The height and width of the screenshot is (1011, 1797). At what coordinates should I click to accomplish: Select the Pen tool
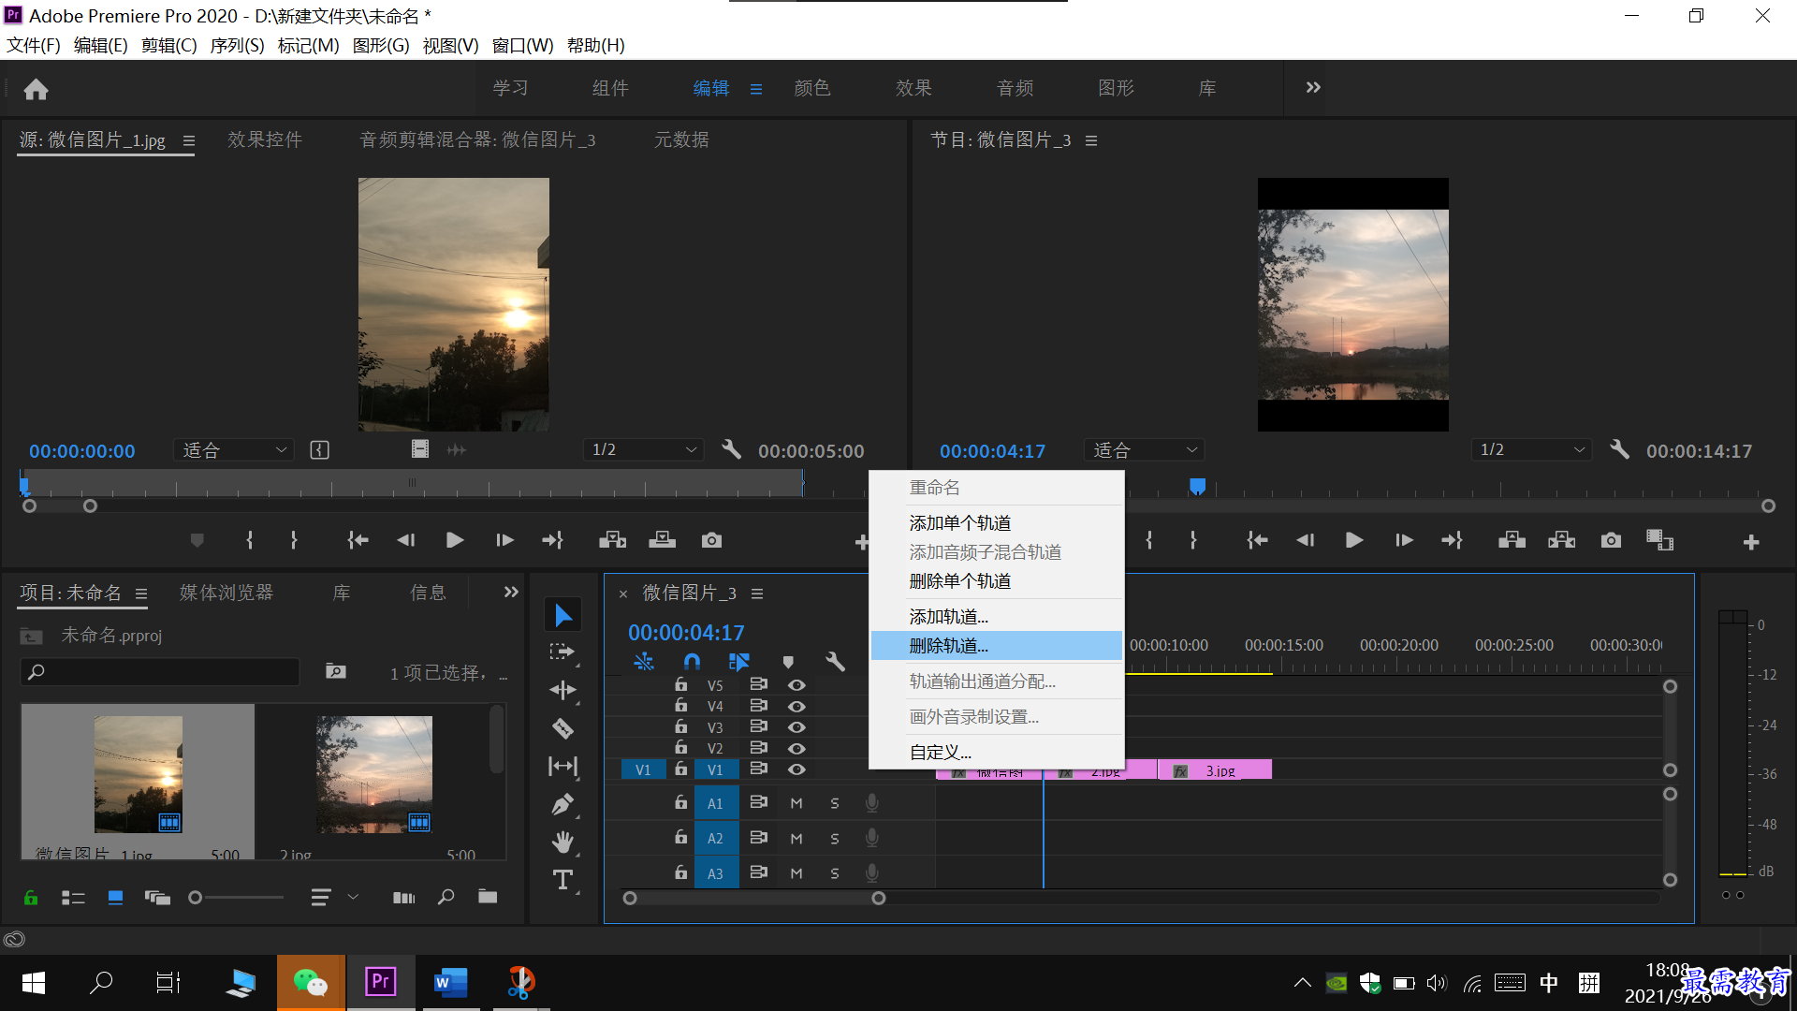click(562, 804)
